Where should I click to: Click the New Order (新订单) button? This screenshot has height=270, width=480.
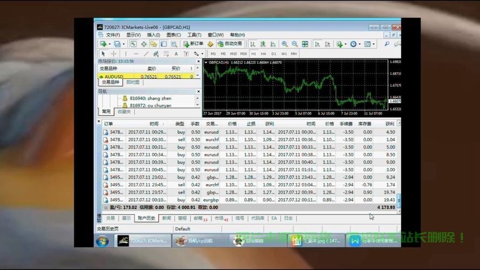pos(193,44)
